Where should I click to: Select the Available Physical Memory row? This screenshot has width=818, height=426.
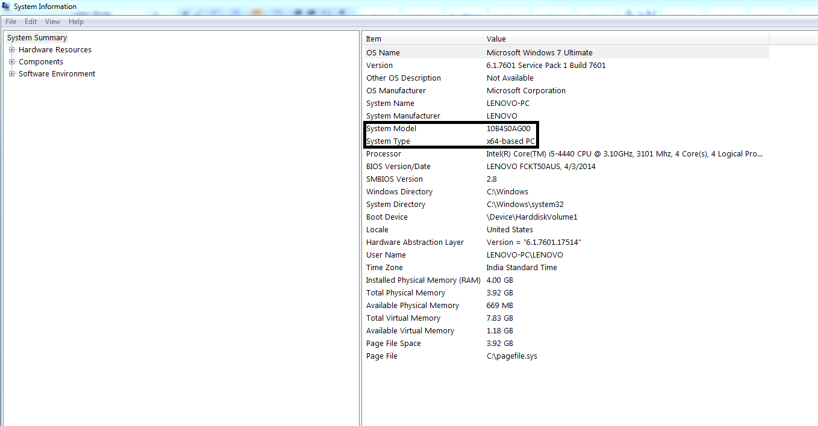click(566, 306)
